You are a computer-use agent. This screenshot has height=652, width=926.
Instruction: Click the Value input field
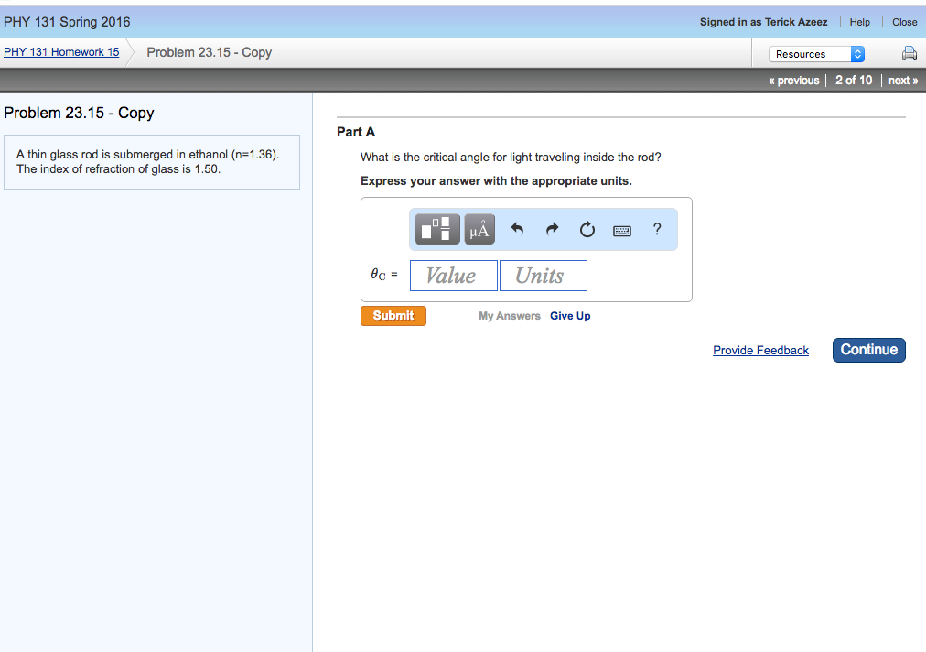pyautogui.click(x=453, y=276)
